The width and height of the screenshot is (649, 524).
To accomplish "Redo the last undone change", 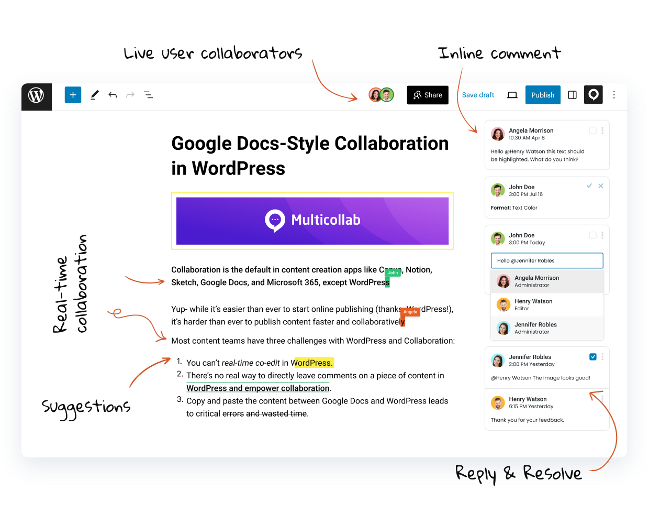I will point(130,95).
